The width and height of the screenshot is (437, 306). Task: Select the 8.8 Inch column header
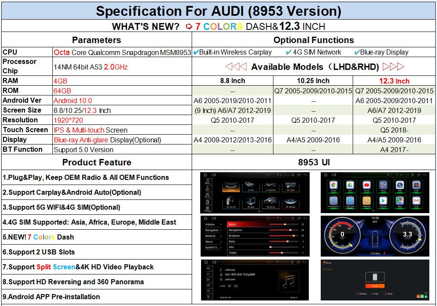click(x=233, y=81)
